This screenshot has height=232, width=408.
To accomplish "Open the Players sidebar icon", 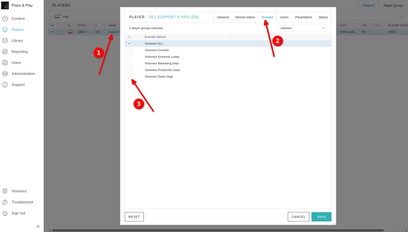I will (5, 30).
